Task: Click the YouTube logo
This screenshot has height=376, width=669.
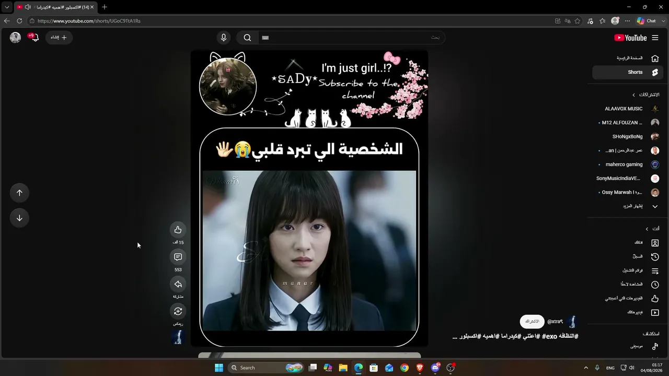Action: [630, 38]
